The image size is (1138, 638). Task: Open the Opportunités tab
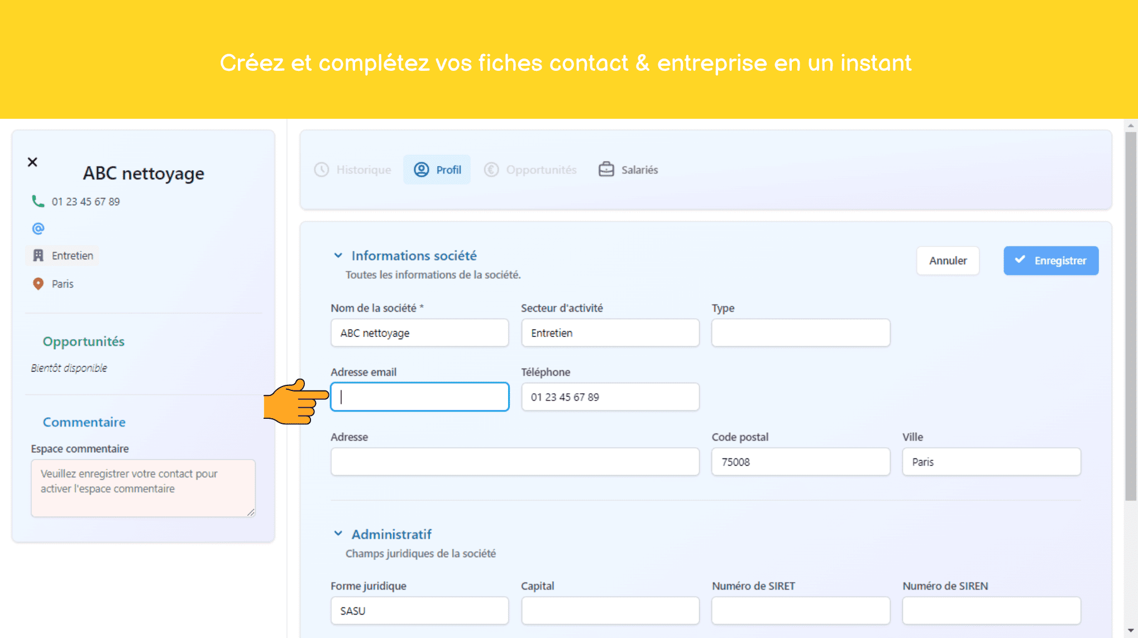coord(530,170)
